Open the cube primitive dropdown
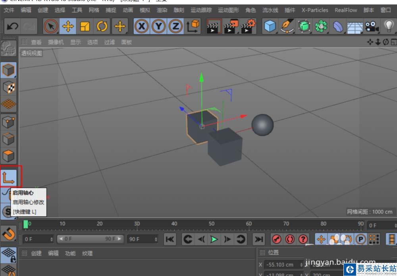This screenshot has height=276, width=397. (270, 27)
